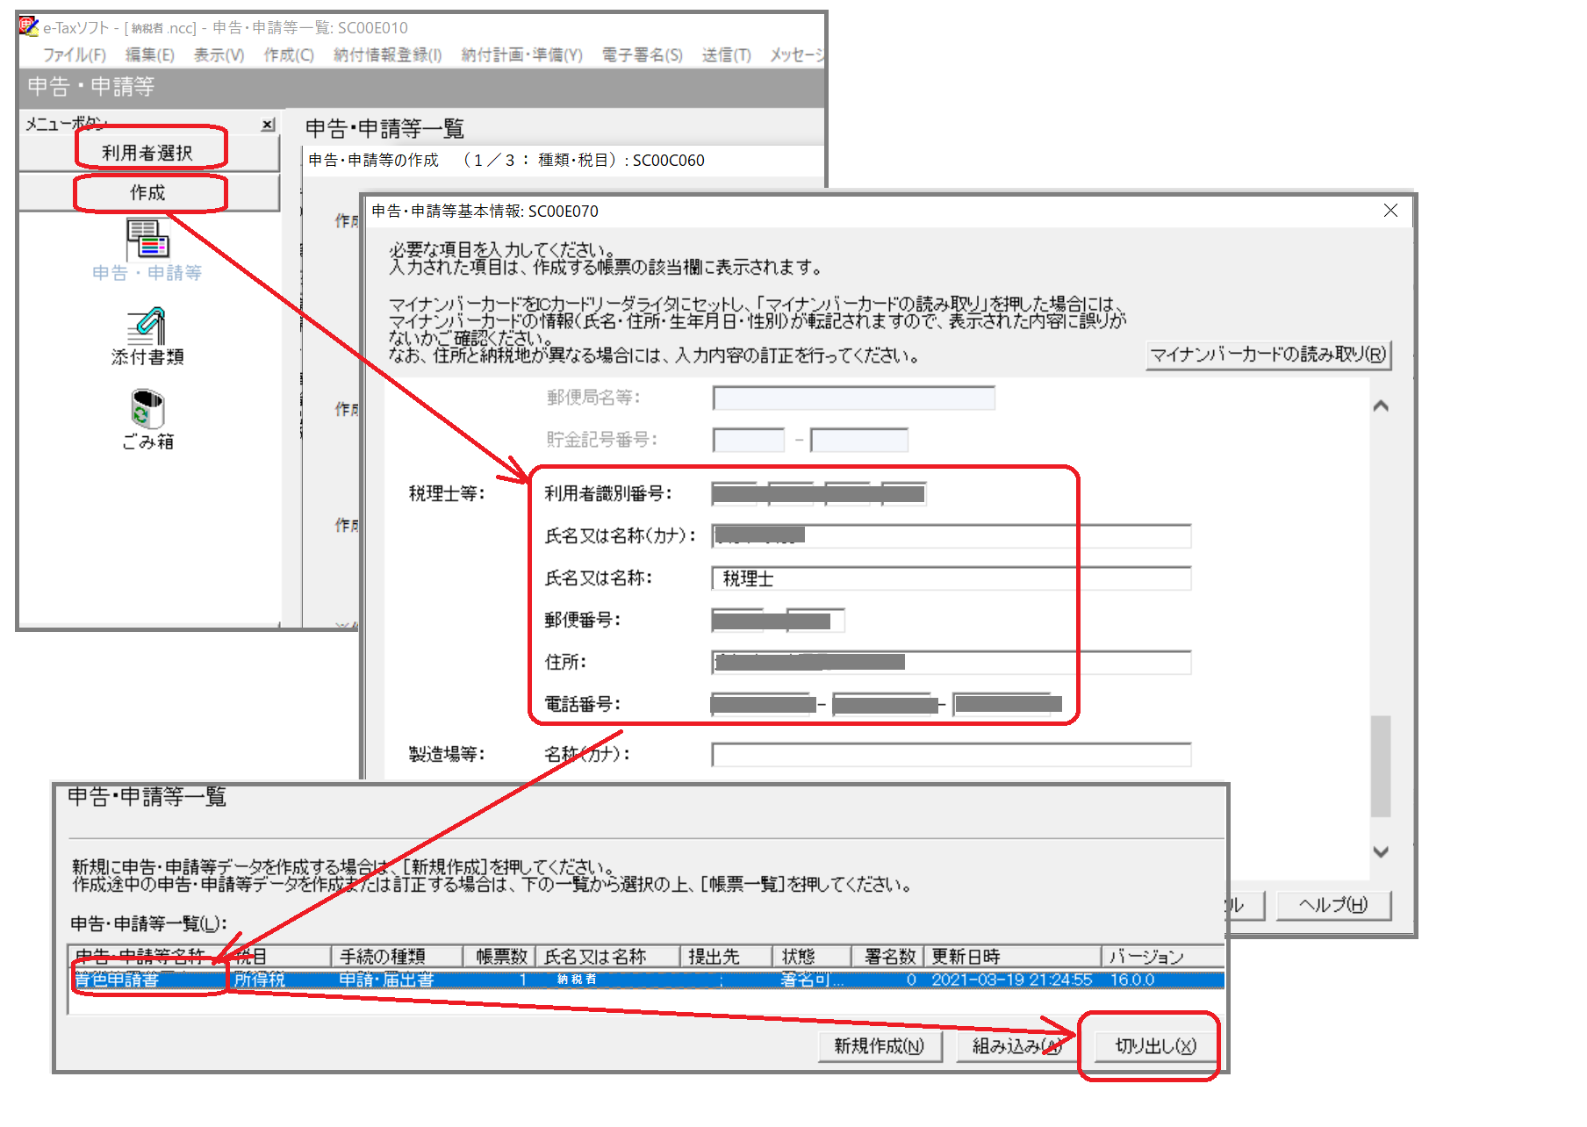Open the 表示(V) menu
The height and width of the screenshot is (1127, 1587).
219,54
